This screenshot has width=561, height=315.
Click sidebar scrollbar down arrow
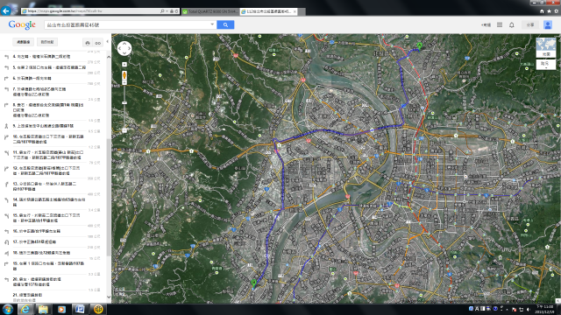109,297
